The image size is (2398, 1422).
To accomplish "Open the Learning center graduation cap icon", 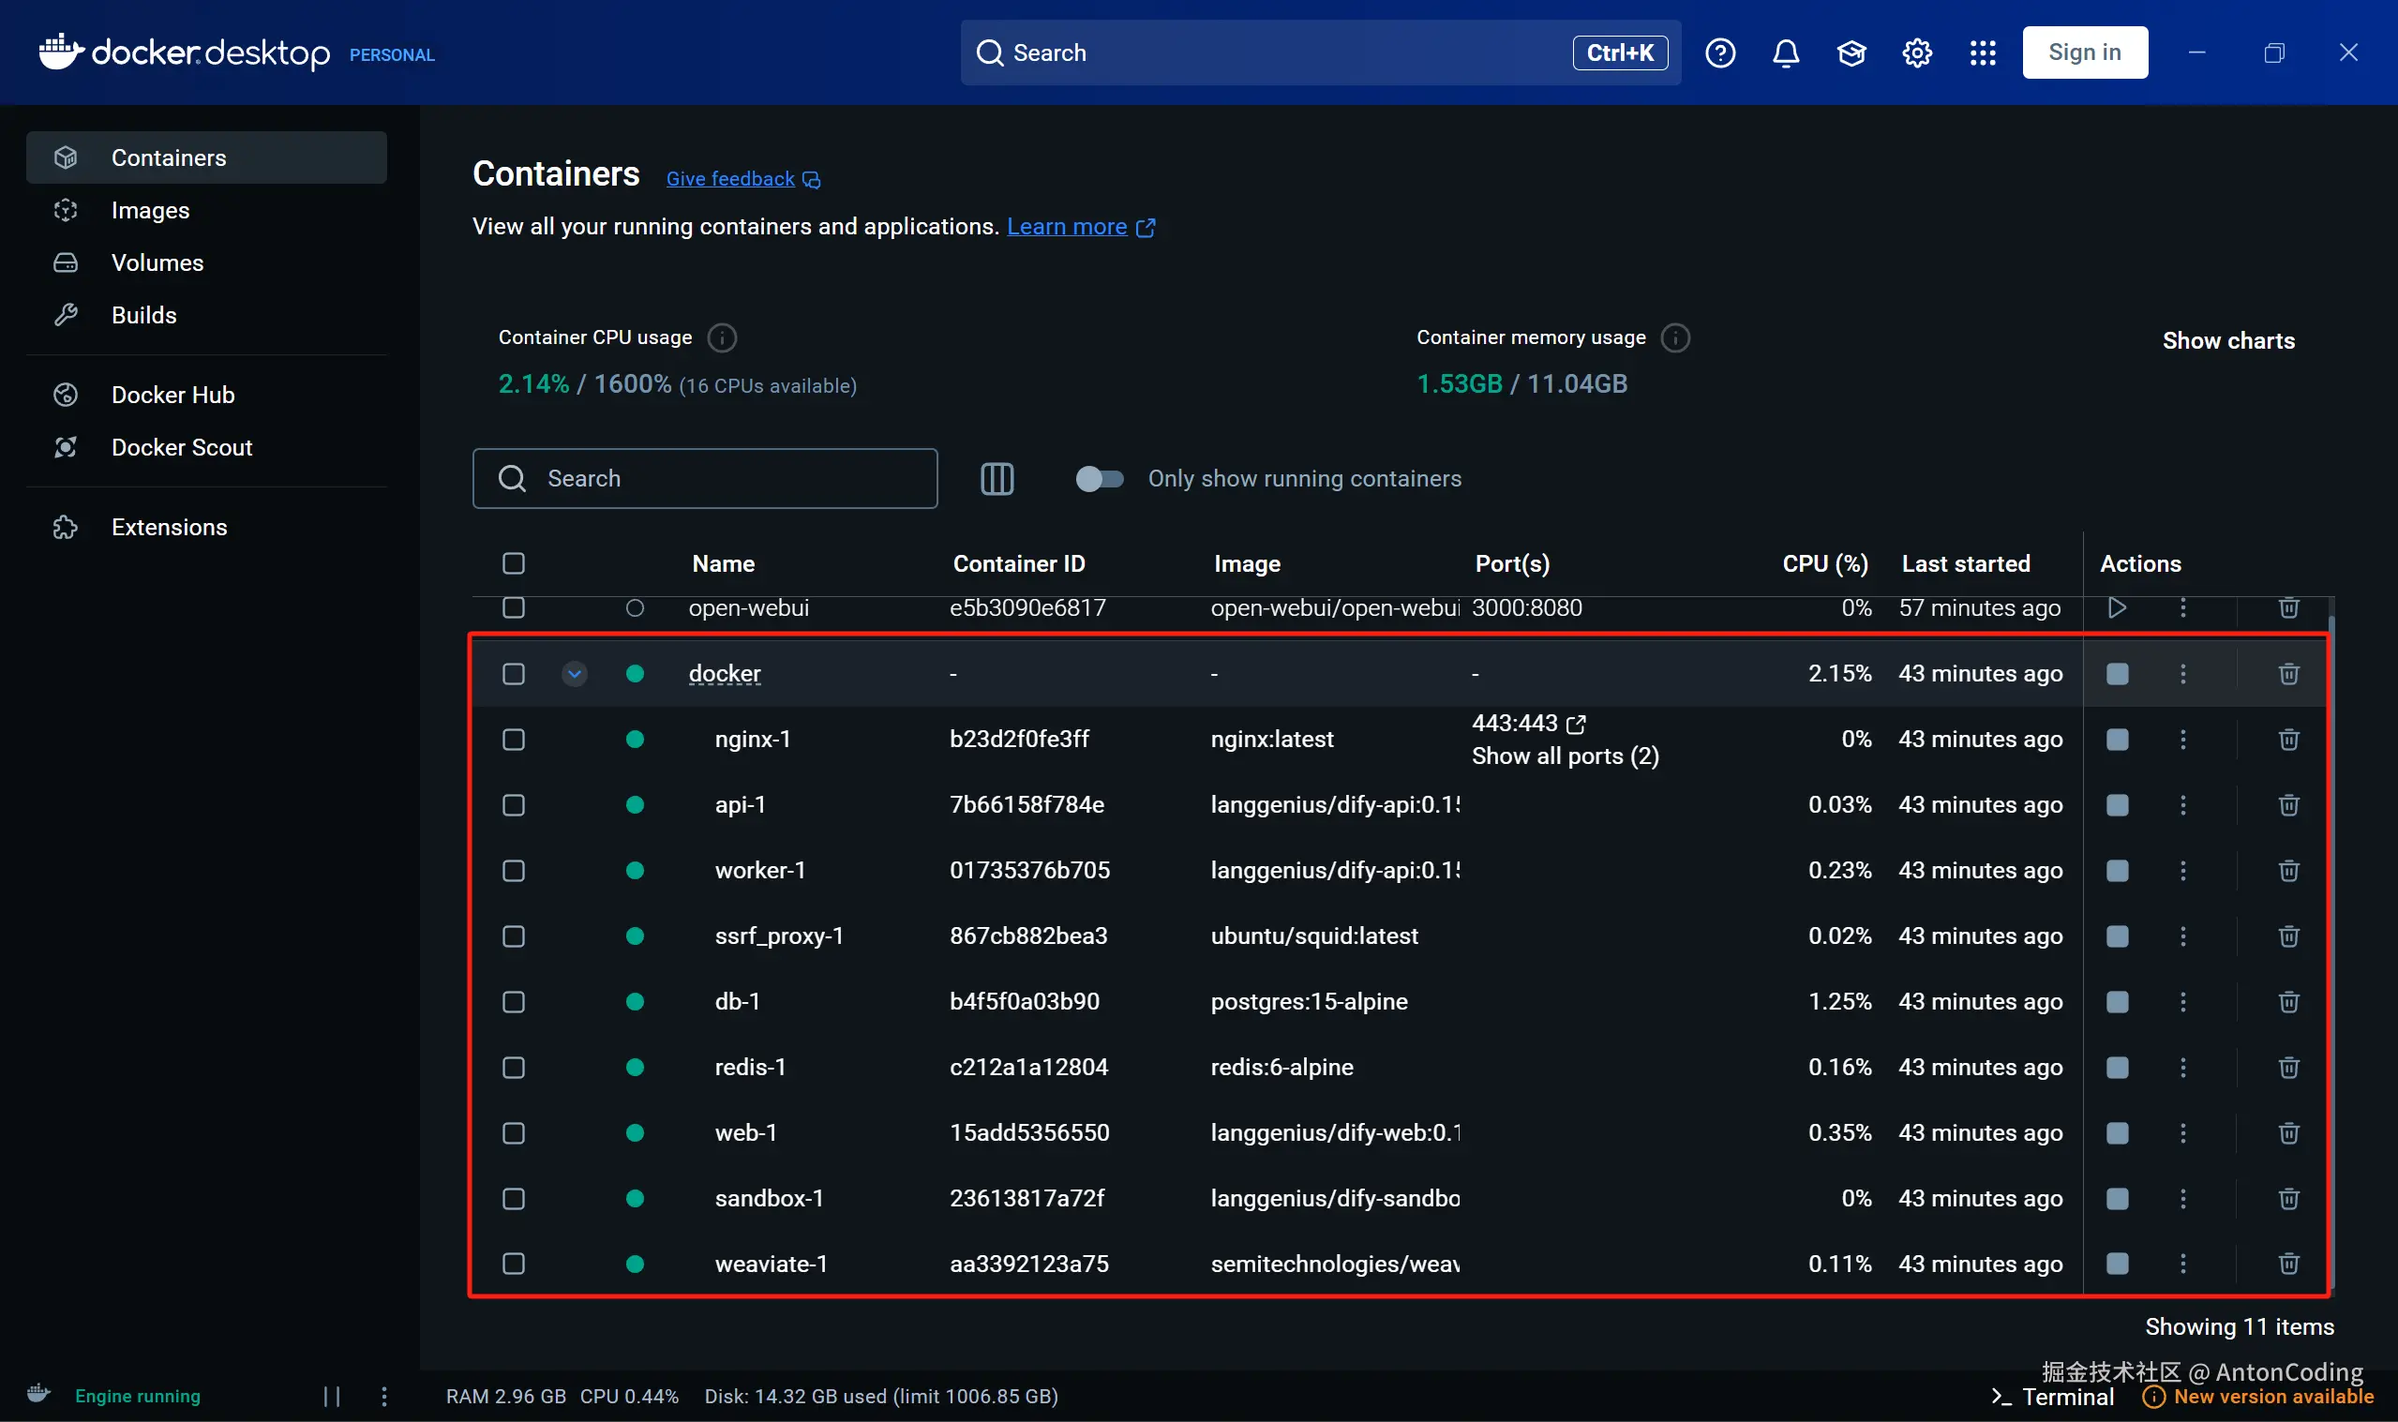I will (x=1851, y=52).
